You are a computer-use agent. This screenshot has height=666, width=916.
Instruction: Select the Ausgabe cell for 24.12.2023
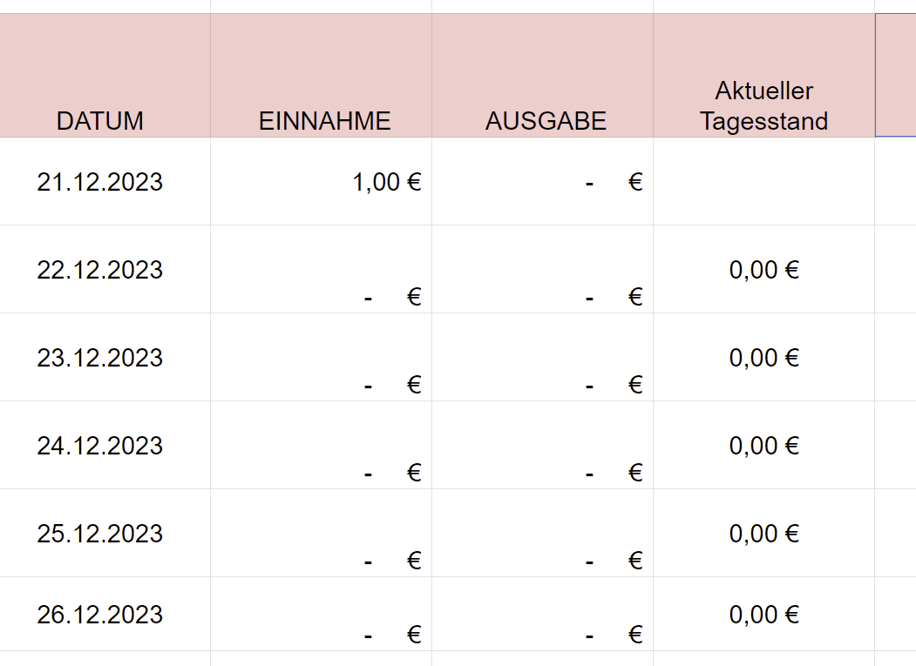[x=543, y=446]
